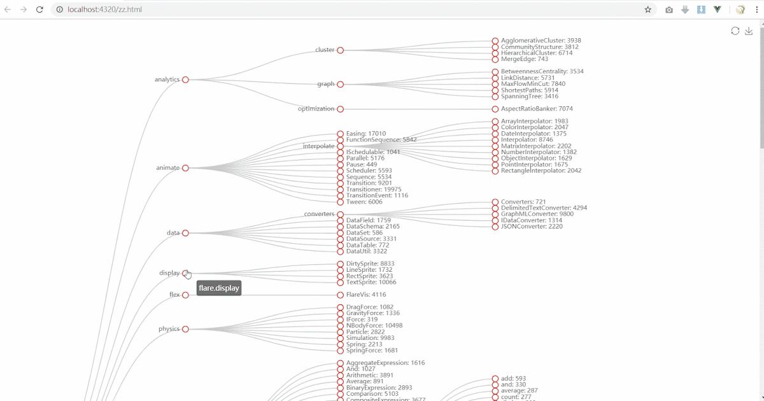764x401 pixels.
Task: Click the camera screenshot extension icon
Action: (669, 10)
